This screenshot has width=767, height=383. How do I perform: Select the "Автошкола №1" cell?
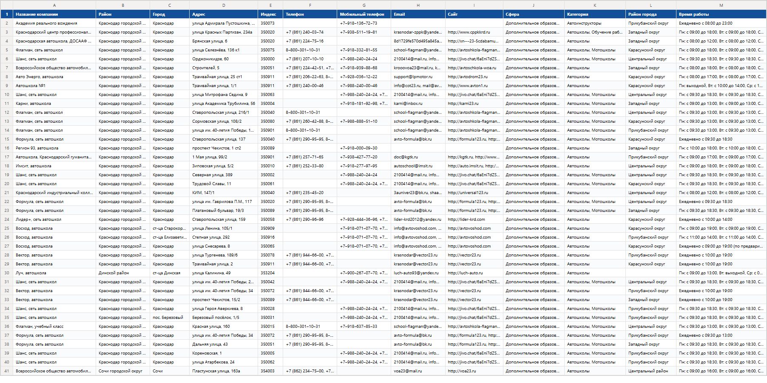[x=54, y=85]
